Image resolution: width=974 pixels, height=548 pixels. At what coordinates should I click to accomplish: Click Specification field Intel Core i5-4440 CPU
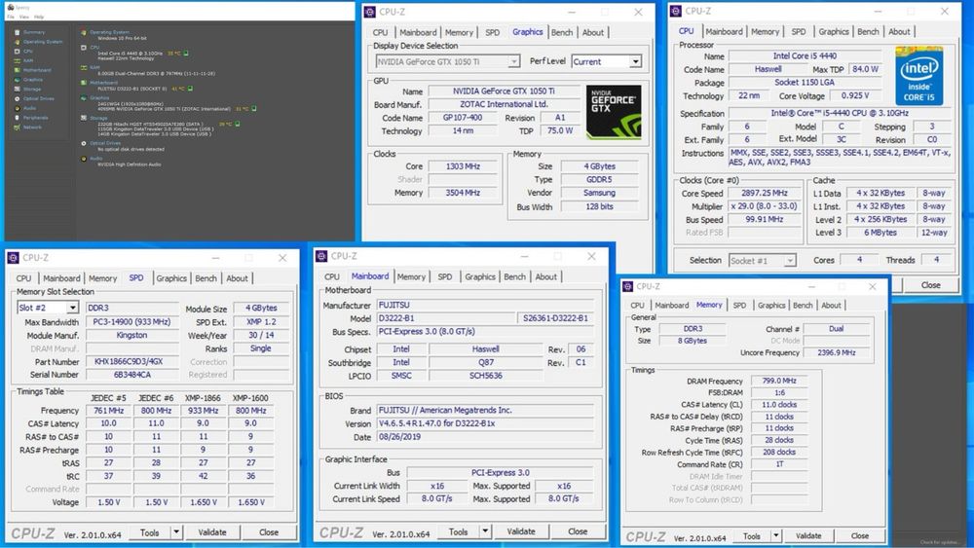[840, 114]
